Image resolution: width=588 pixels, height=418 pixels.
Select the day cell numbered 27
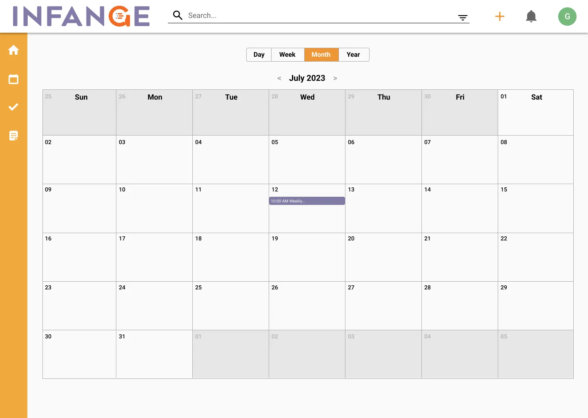[383, 306]
